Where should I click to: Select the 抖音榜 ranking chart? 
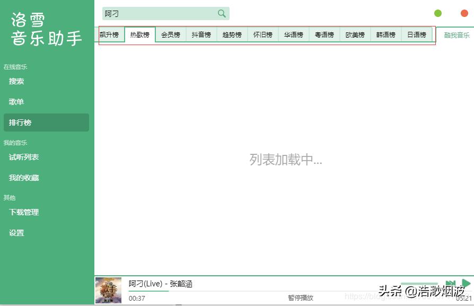[x=201, y=34]
